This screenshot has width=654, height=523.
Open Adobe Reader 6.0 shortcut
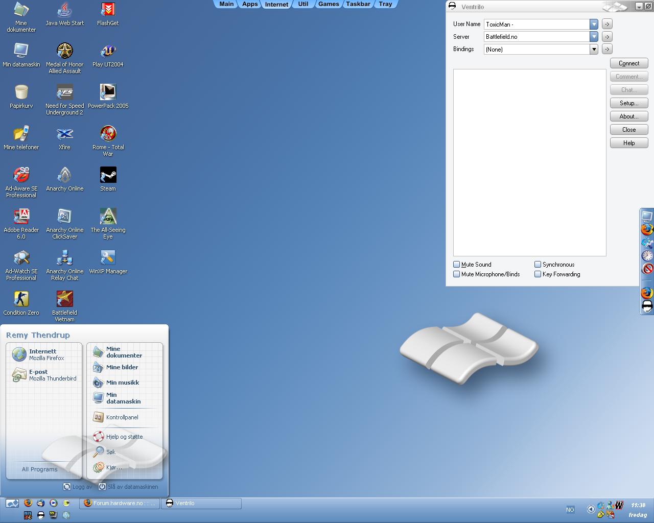(x=21, y=223)
